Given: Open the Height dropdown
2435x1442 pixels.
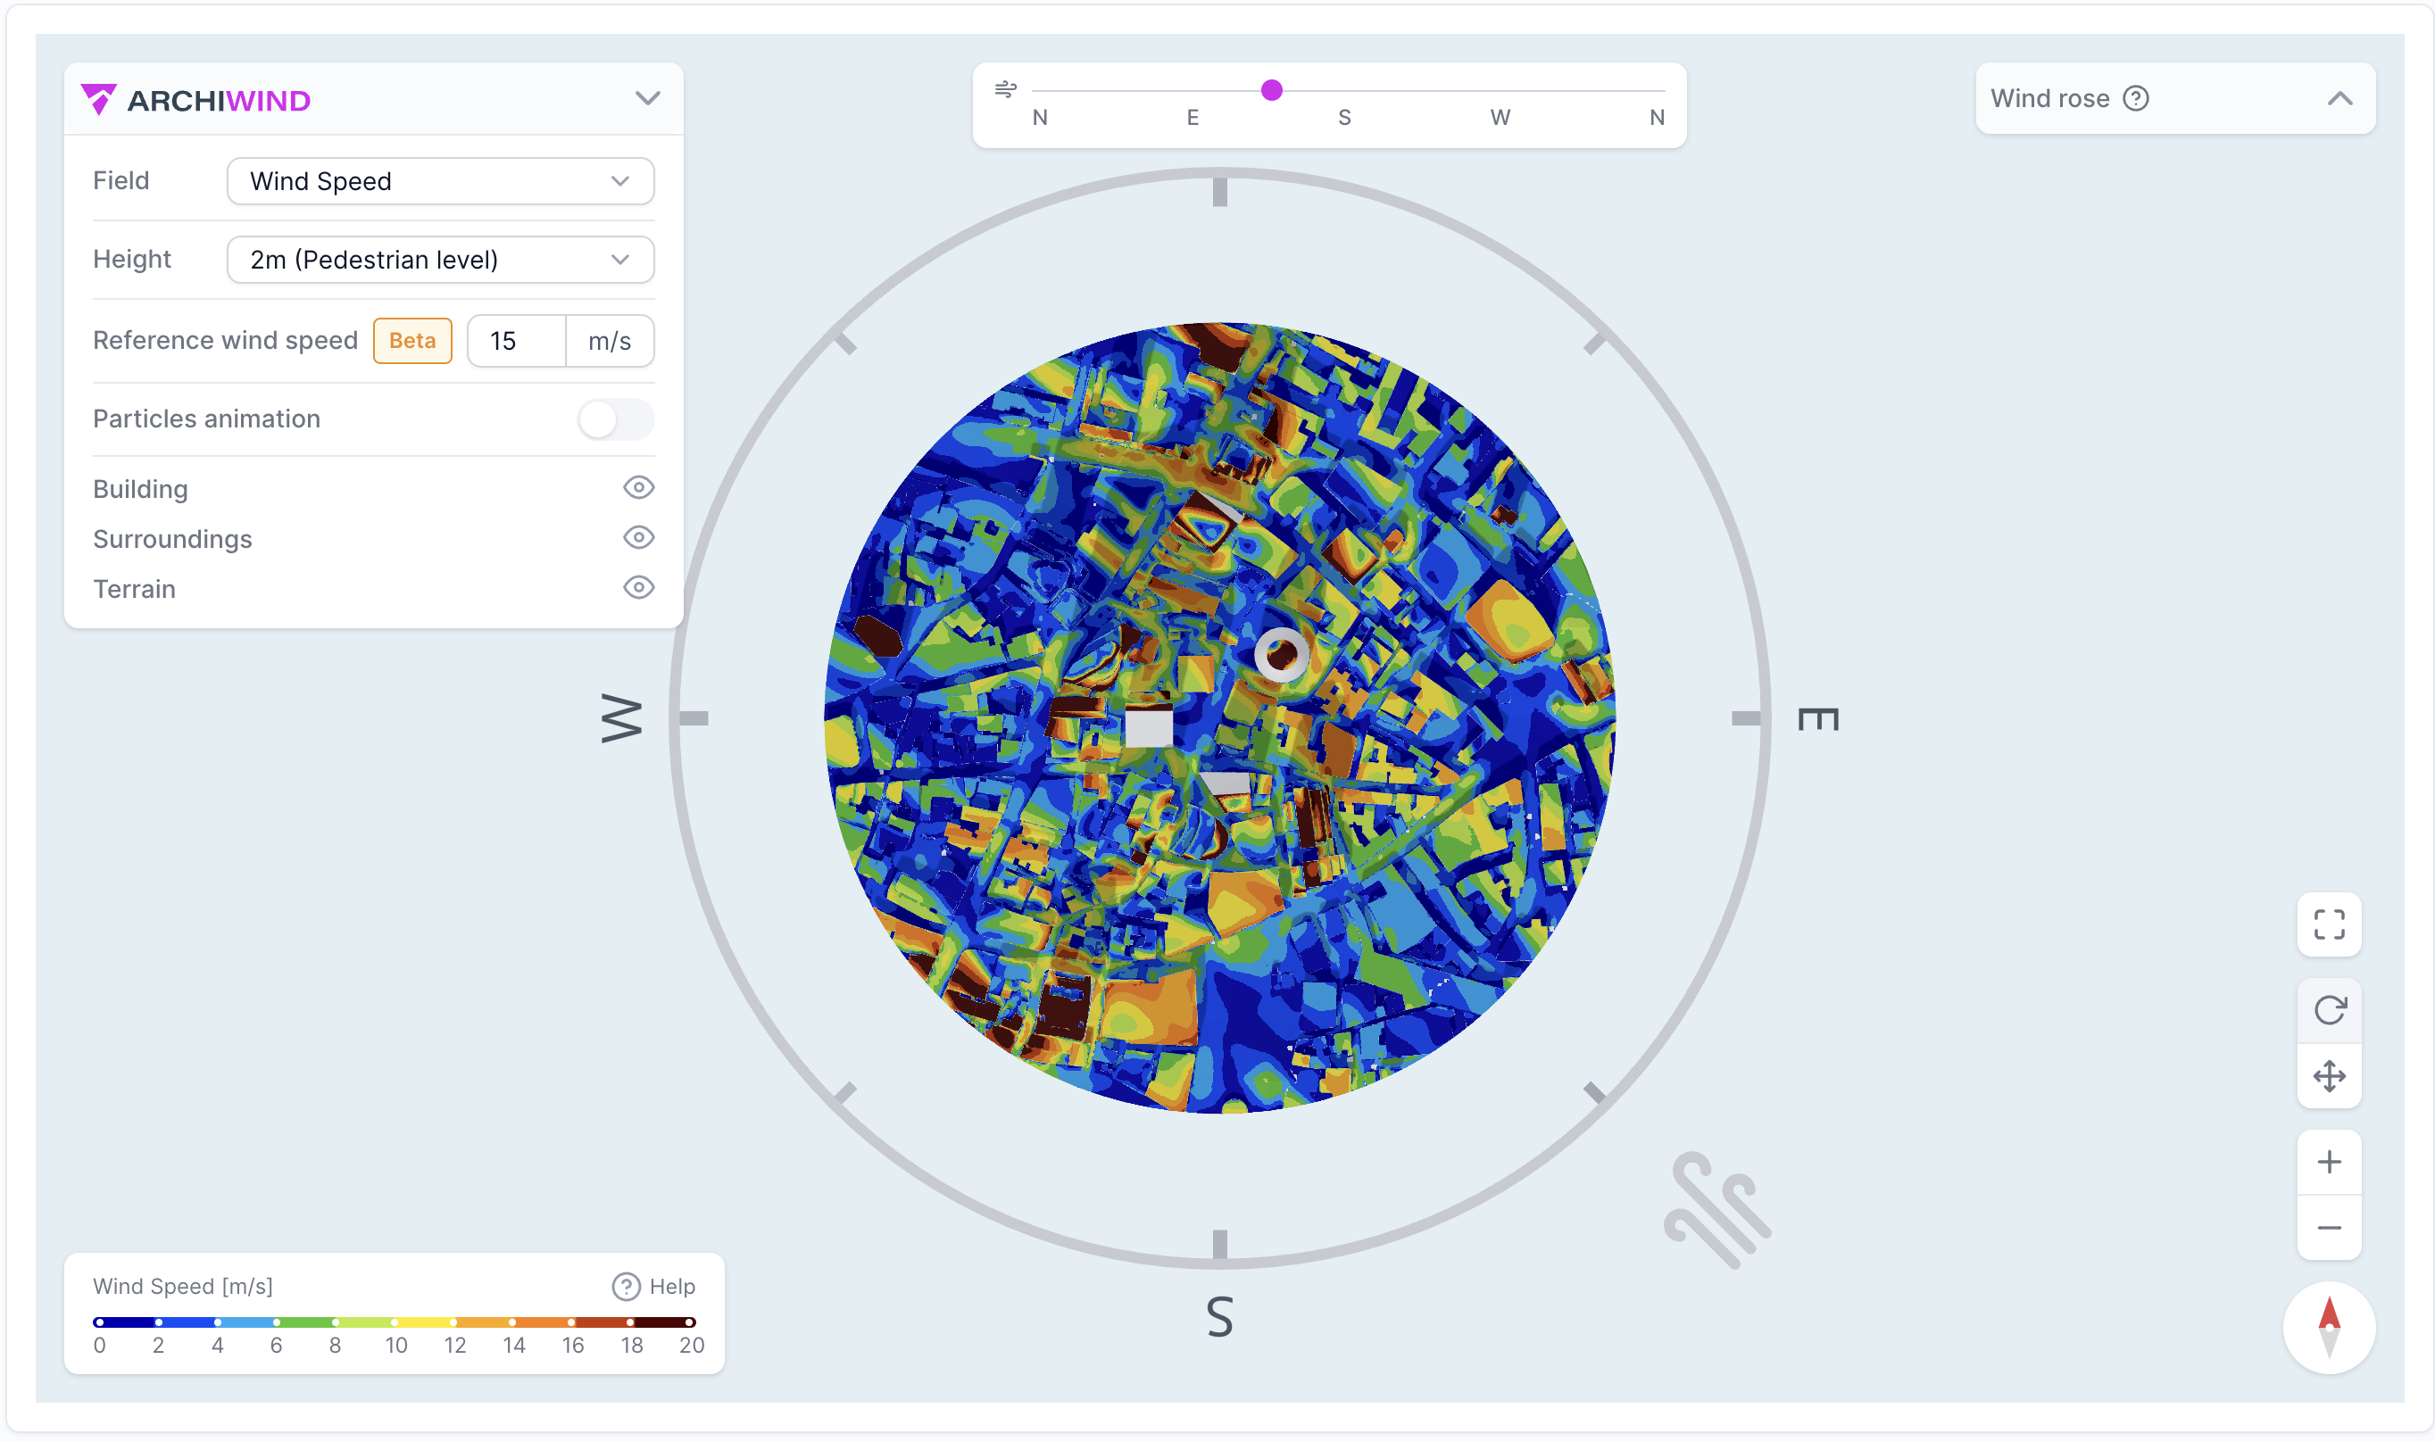Looking at the screenshot, I should click(x=439, y=260).
